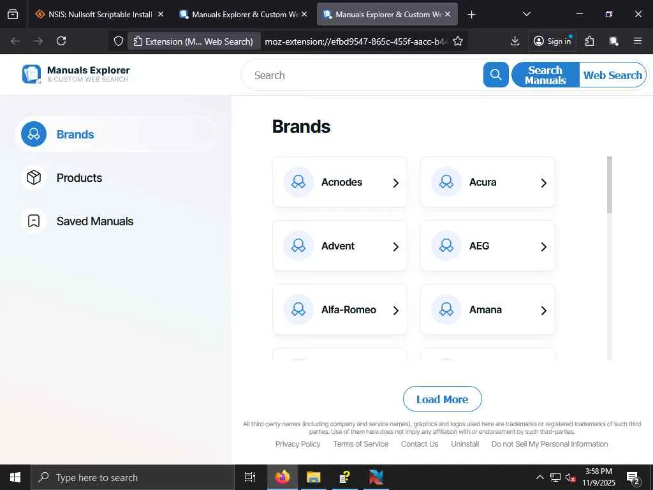653x490 pixels.
Task: Expand the Acura brand chevron
Action: coord(543,183)
